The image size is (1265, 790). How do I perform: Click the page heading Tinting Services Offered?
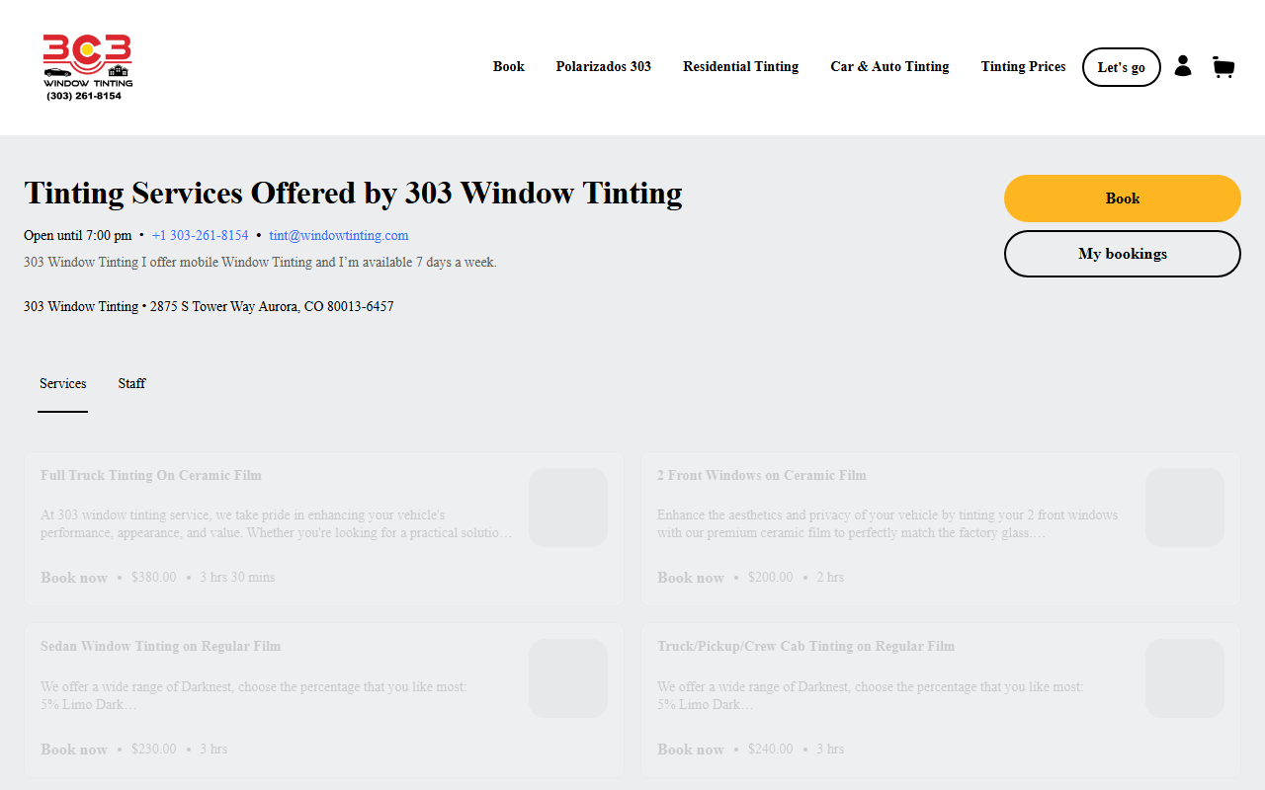pyautogui.click(x=353, y=194)
